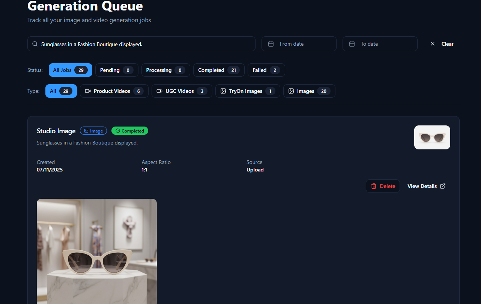The image size is (481, 304).
Task: Select the All Jobs status tab
Action: [70, 70]
